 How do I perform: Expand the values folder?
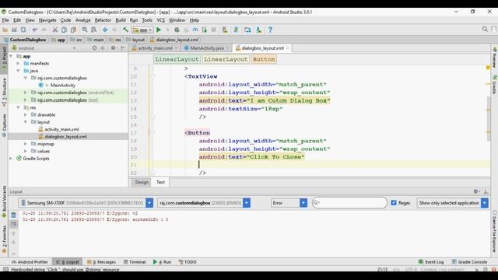[26, 151]
